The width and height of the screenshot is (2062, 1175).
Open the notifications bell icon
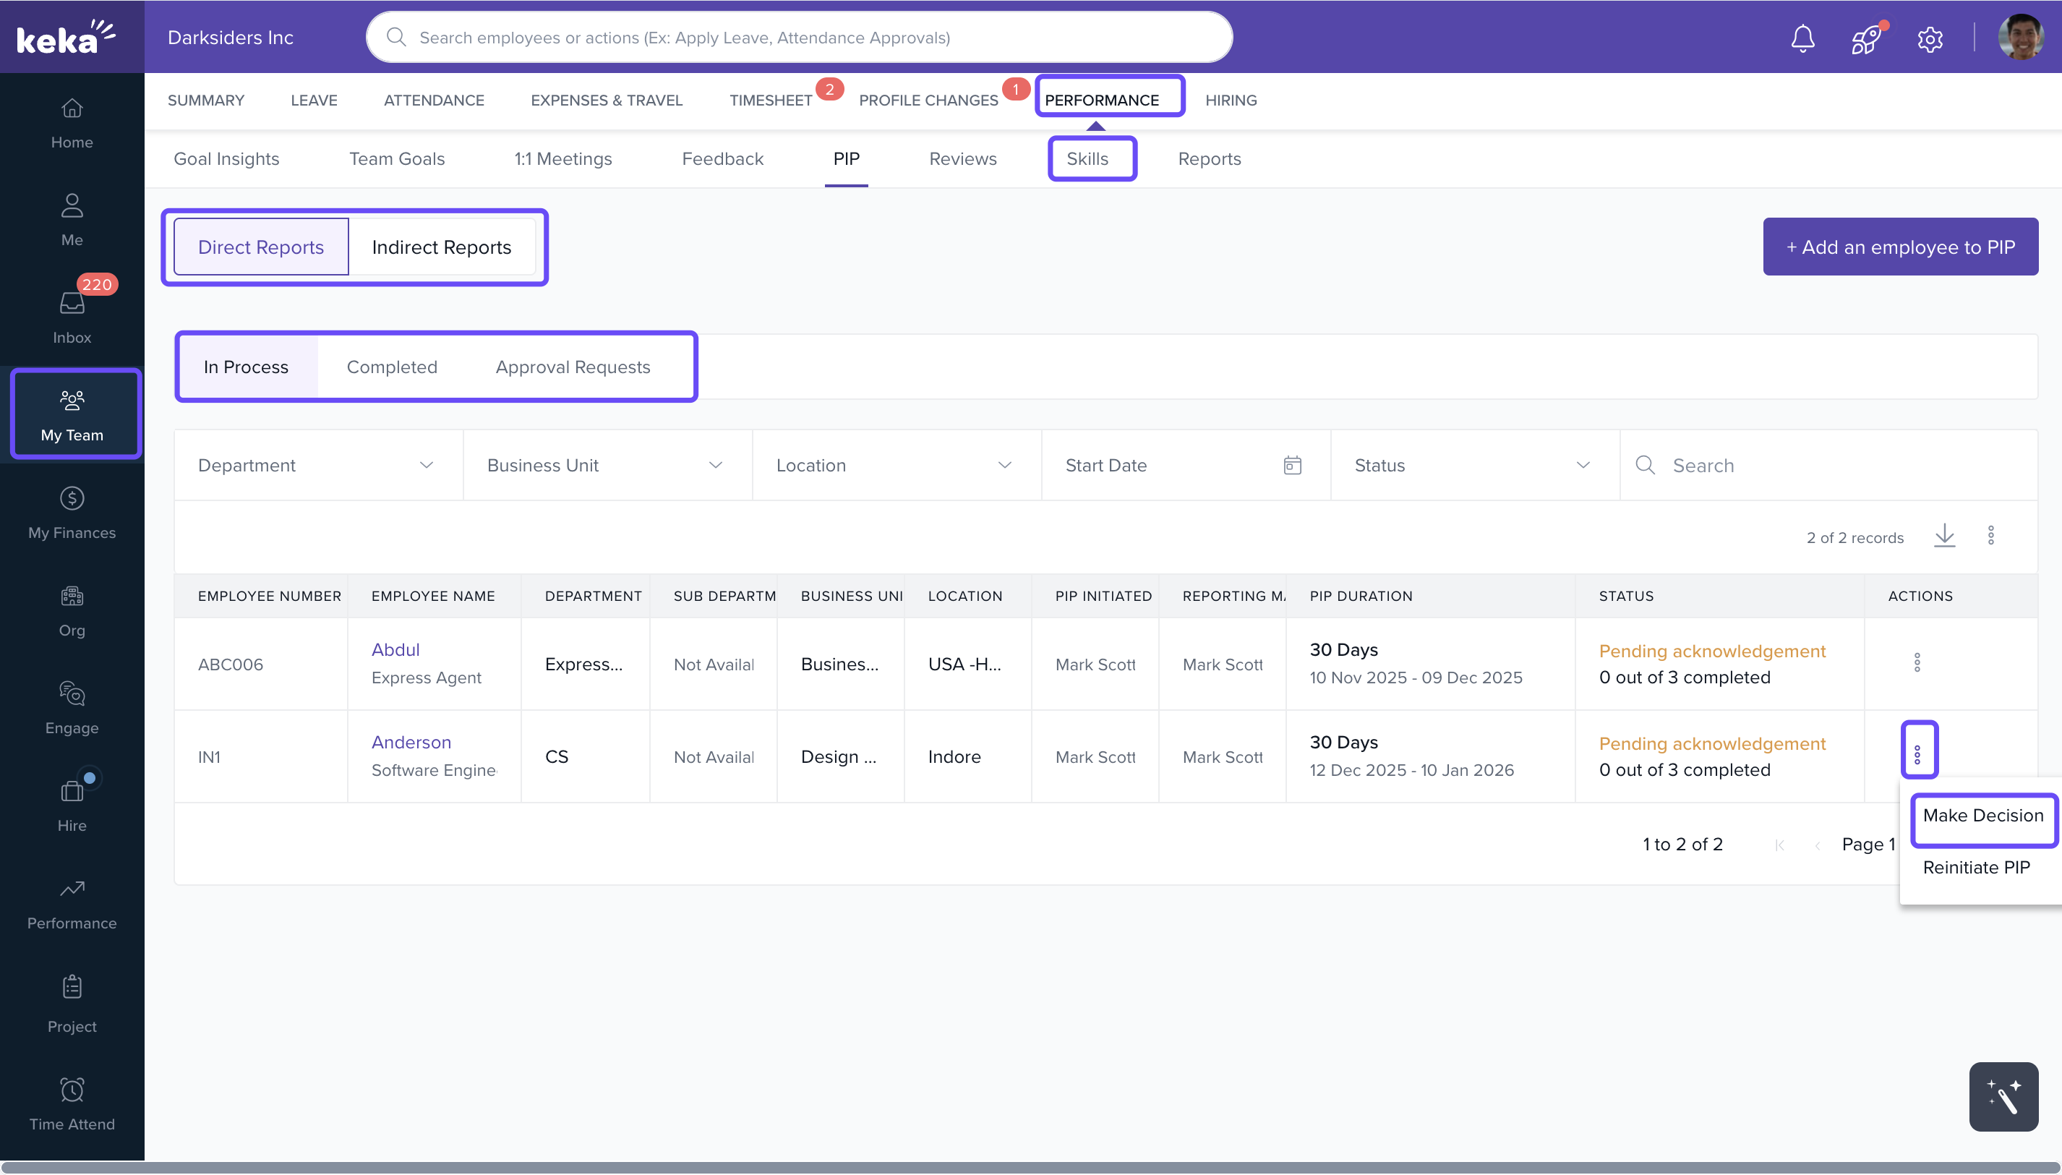point(1802,38)
